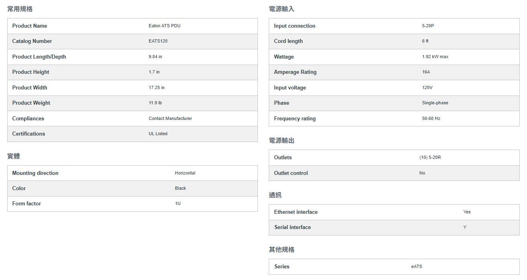527x280 pixels.
Task: Click the 電源輸入 section heading
Action: point(282,9)
